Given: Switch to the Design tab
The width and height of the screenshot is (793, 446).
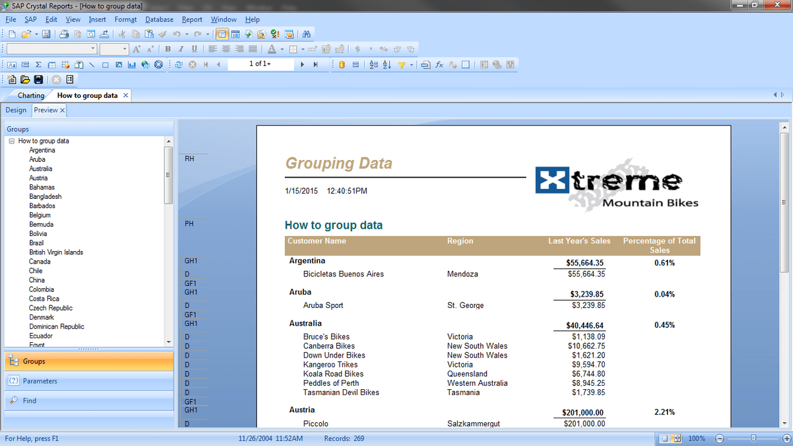Looking at the screenshot, I should [16, 110].
